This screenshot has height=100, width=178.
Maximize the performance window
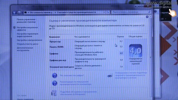click(x=142, y=6)
